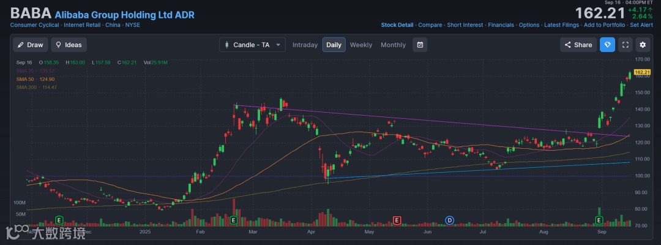Select the Stock Detail tab
Screen dimensions: 661x245
397,25
